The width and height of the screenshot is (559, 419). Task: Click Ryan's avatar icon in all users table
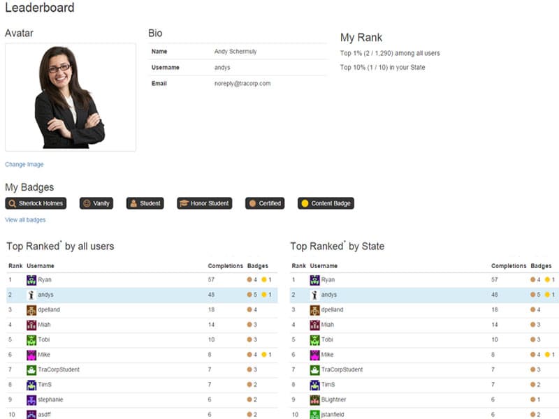(31, 280)
